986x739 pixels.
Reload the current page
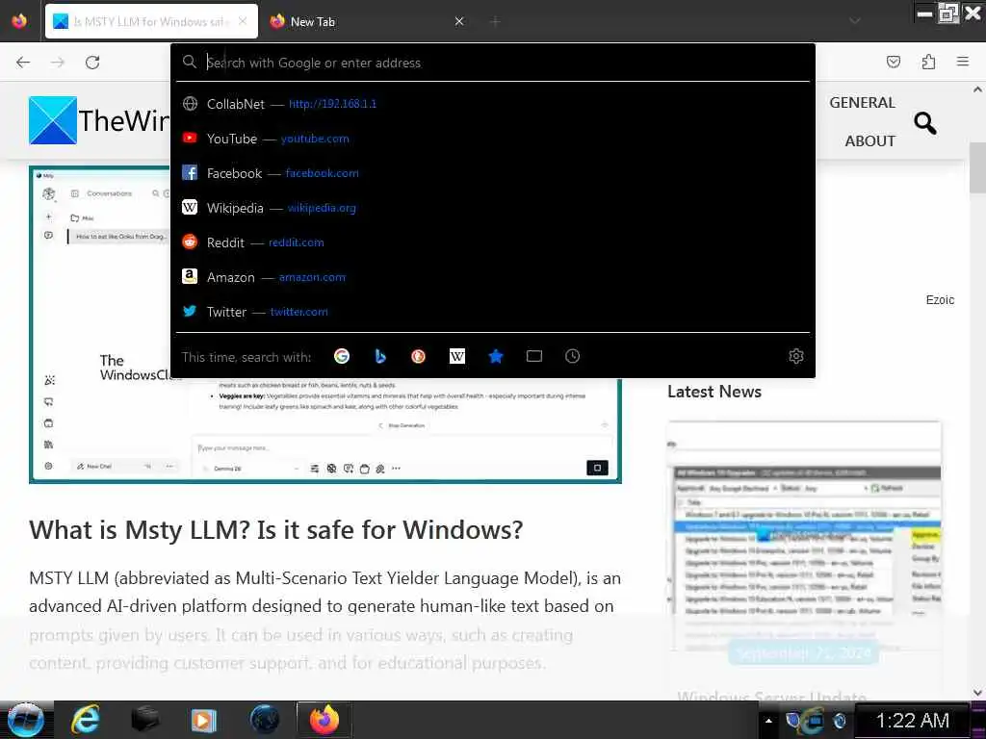92,63
